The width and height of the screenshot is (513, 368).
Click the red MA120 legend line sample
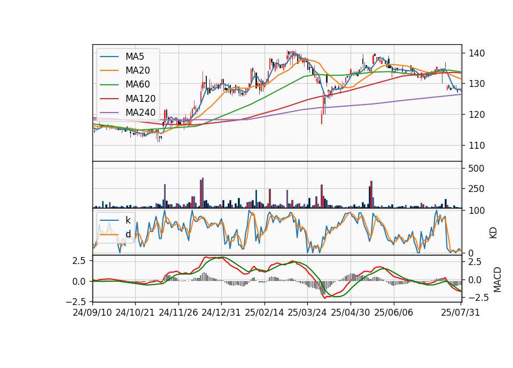(x=109, y=99)
